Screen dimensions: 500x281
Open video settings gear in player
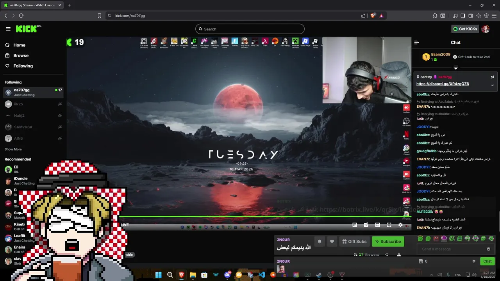tap(400, 225)
